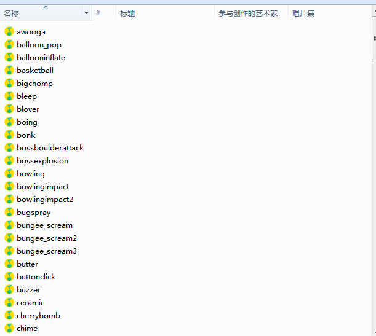The width and height of the screenshot is (376, 336).
Task: Select the file name bugspray
Action: pos(34,213)
